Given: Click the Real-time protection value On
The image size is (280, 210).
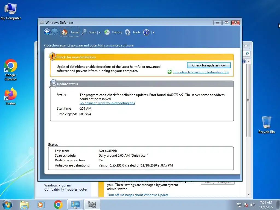Looking at the screenshot, I should tap(101, 160).
